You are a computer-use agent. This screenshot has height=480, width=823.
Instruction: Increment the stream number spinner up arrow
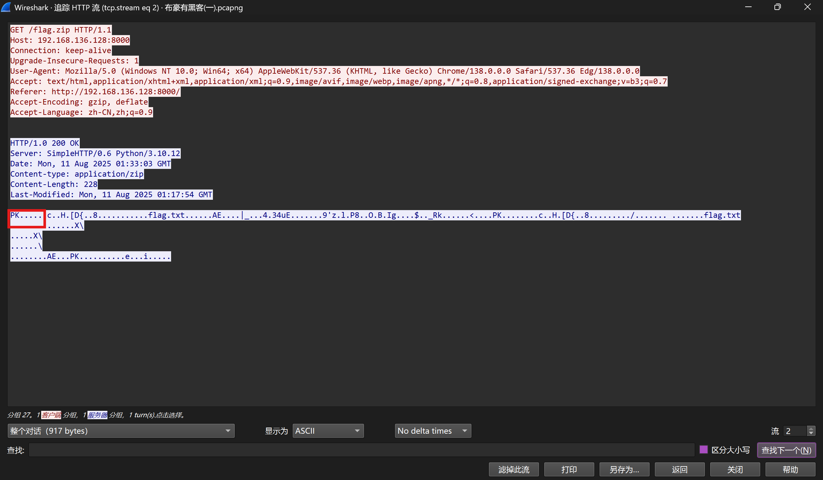pyautogui.click(x=811, y=428)
